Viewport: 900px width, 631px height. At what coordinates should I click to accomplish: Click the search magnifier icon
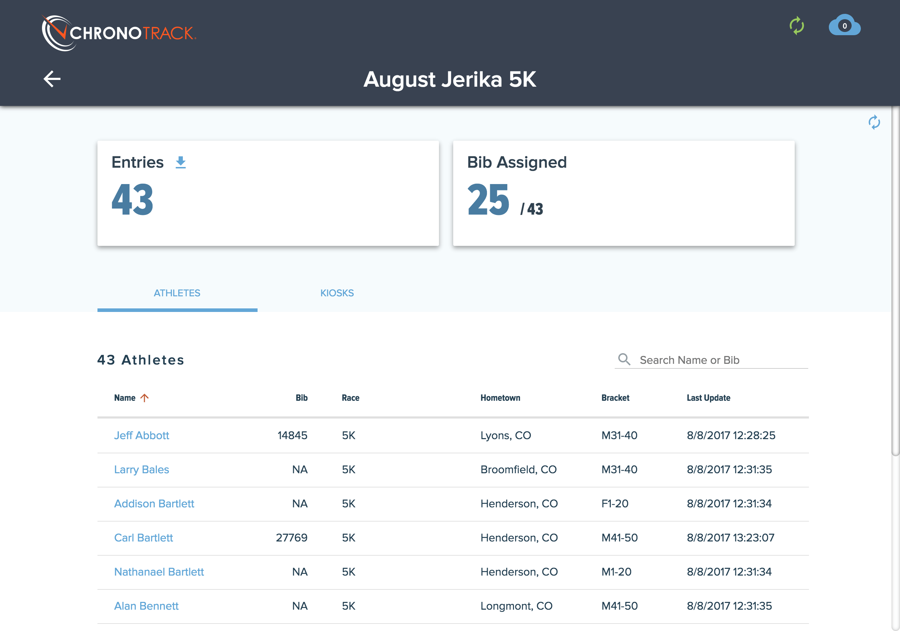[624, 359]
